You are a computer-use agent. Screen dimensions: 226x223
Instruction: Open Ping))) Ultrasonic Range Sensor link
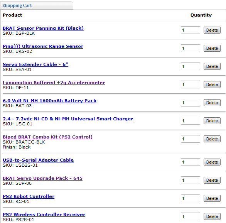coord(43,46)
